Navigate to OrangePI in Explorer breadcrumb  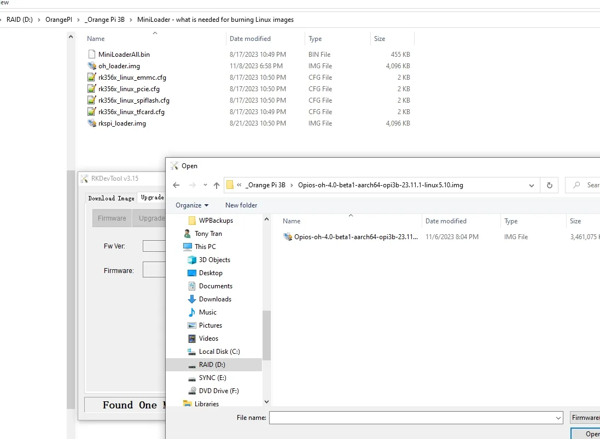[x=59, y=20]
